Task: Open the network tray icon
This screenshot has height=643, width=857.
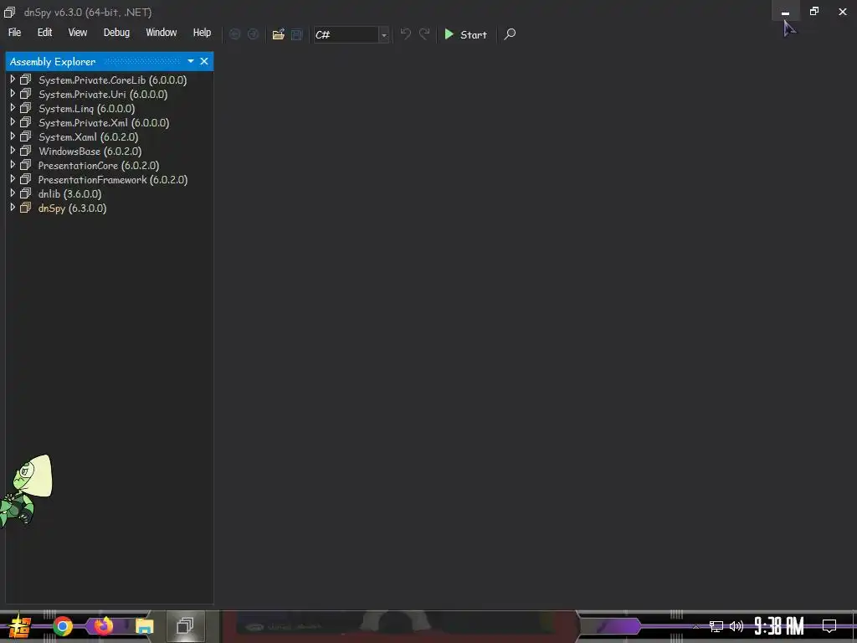Action: tap(716, 626)
